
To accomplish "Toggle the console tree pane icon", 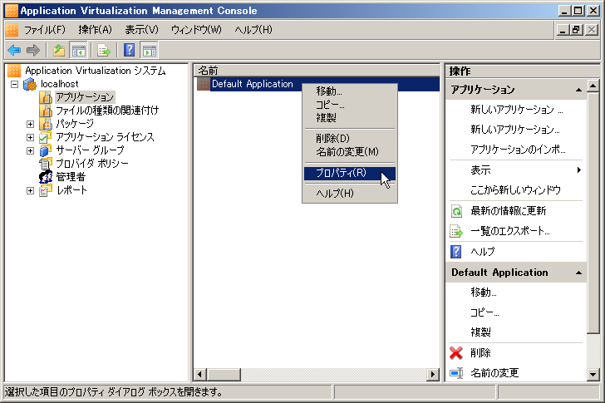I will pos(78,50).
